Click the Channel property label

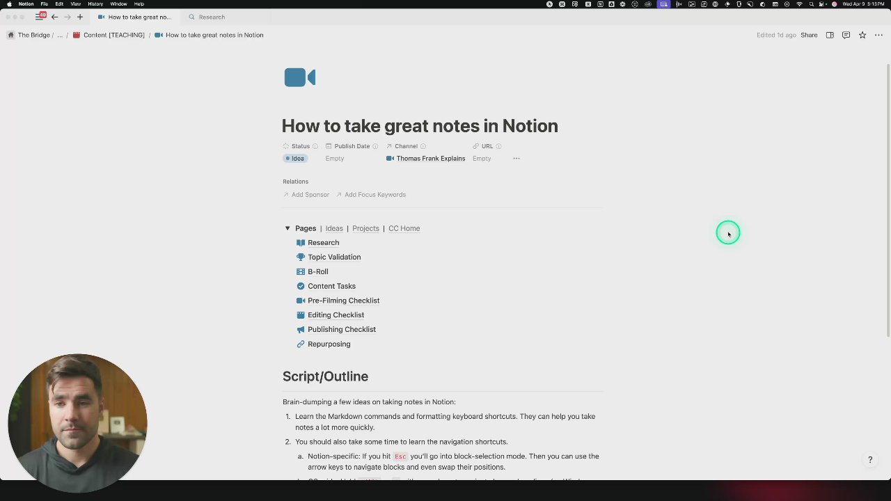click(x=406, y=146)
